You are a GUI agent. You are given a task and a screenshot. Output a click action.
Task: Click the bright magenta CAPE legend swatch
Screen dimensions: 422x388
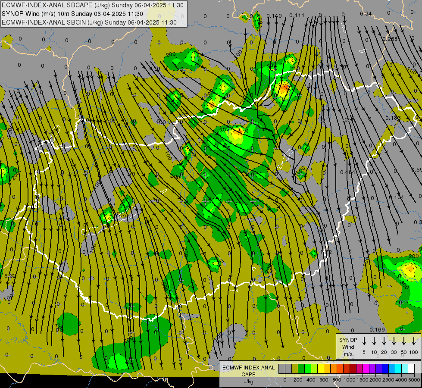point(366,369)
